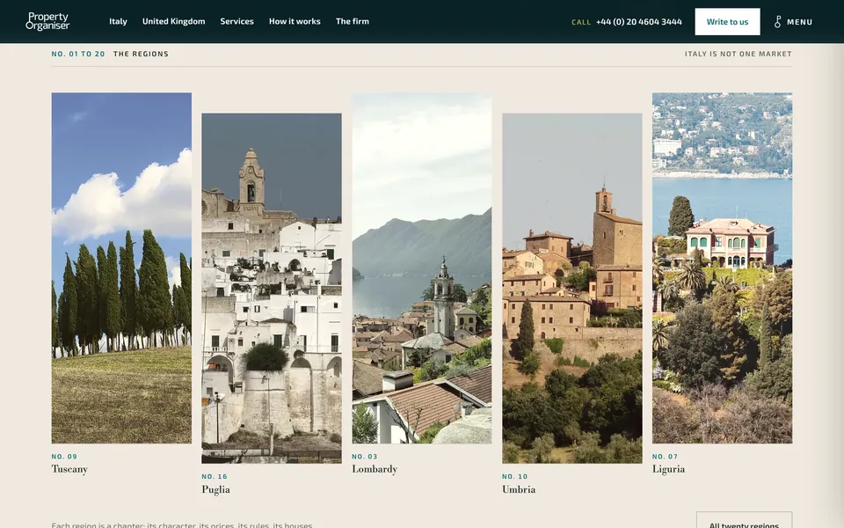
Task: Click the 'NO. 01 TO 20' heading text
Action: (x=78, y=54)
